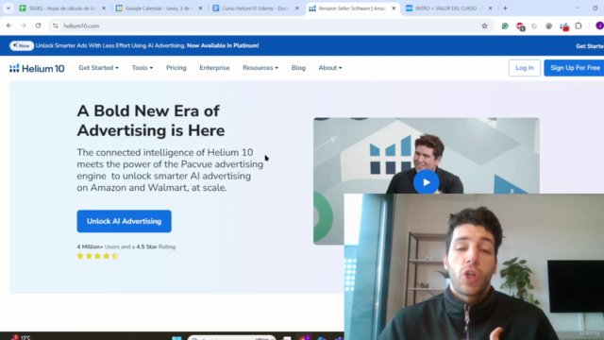Viewport: 604px width, 340px height.
Task: Open the Blog link
Action: point(298,68)
